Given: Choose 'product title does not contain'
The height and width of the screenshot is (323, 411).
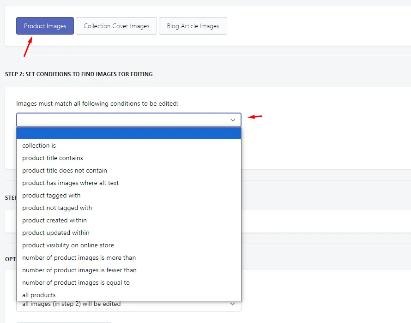Looking at the screenshot, I should coord(129,171).
